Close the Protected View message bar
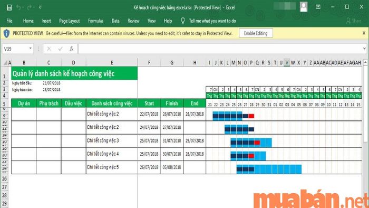 point(364,33)
